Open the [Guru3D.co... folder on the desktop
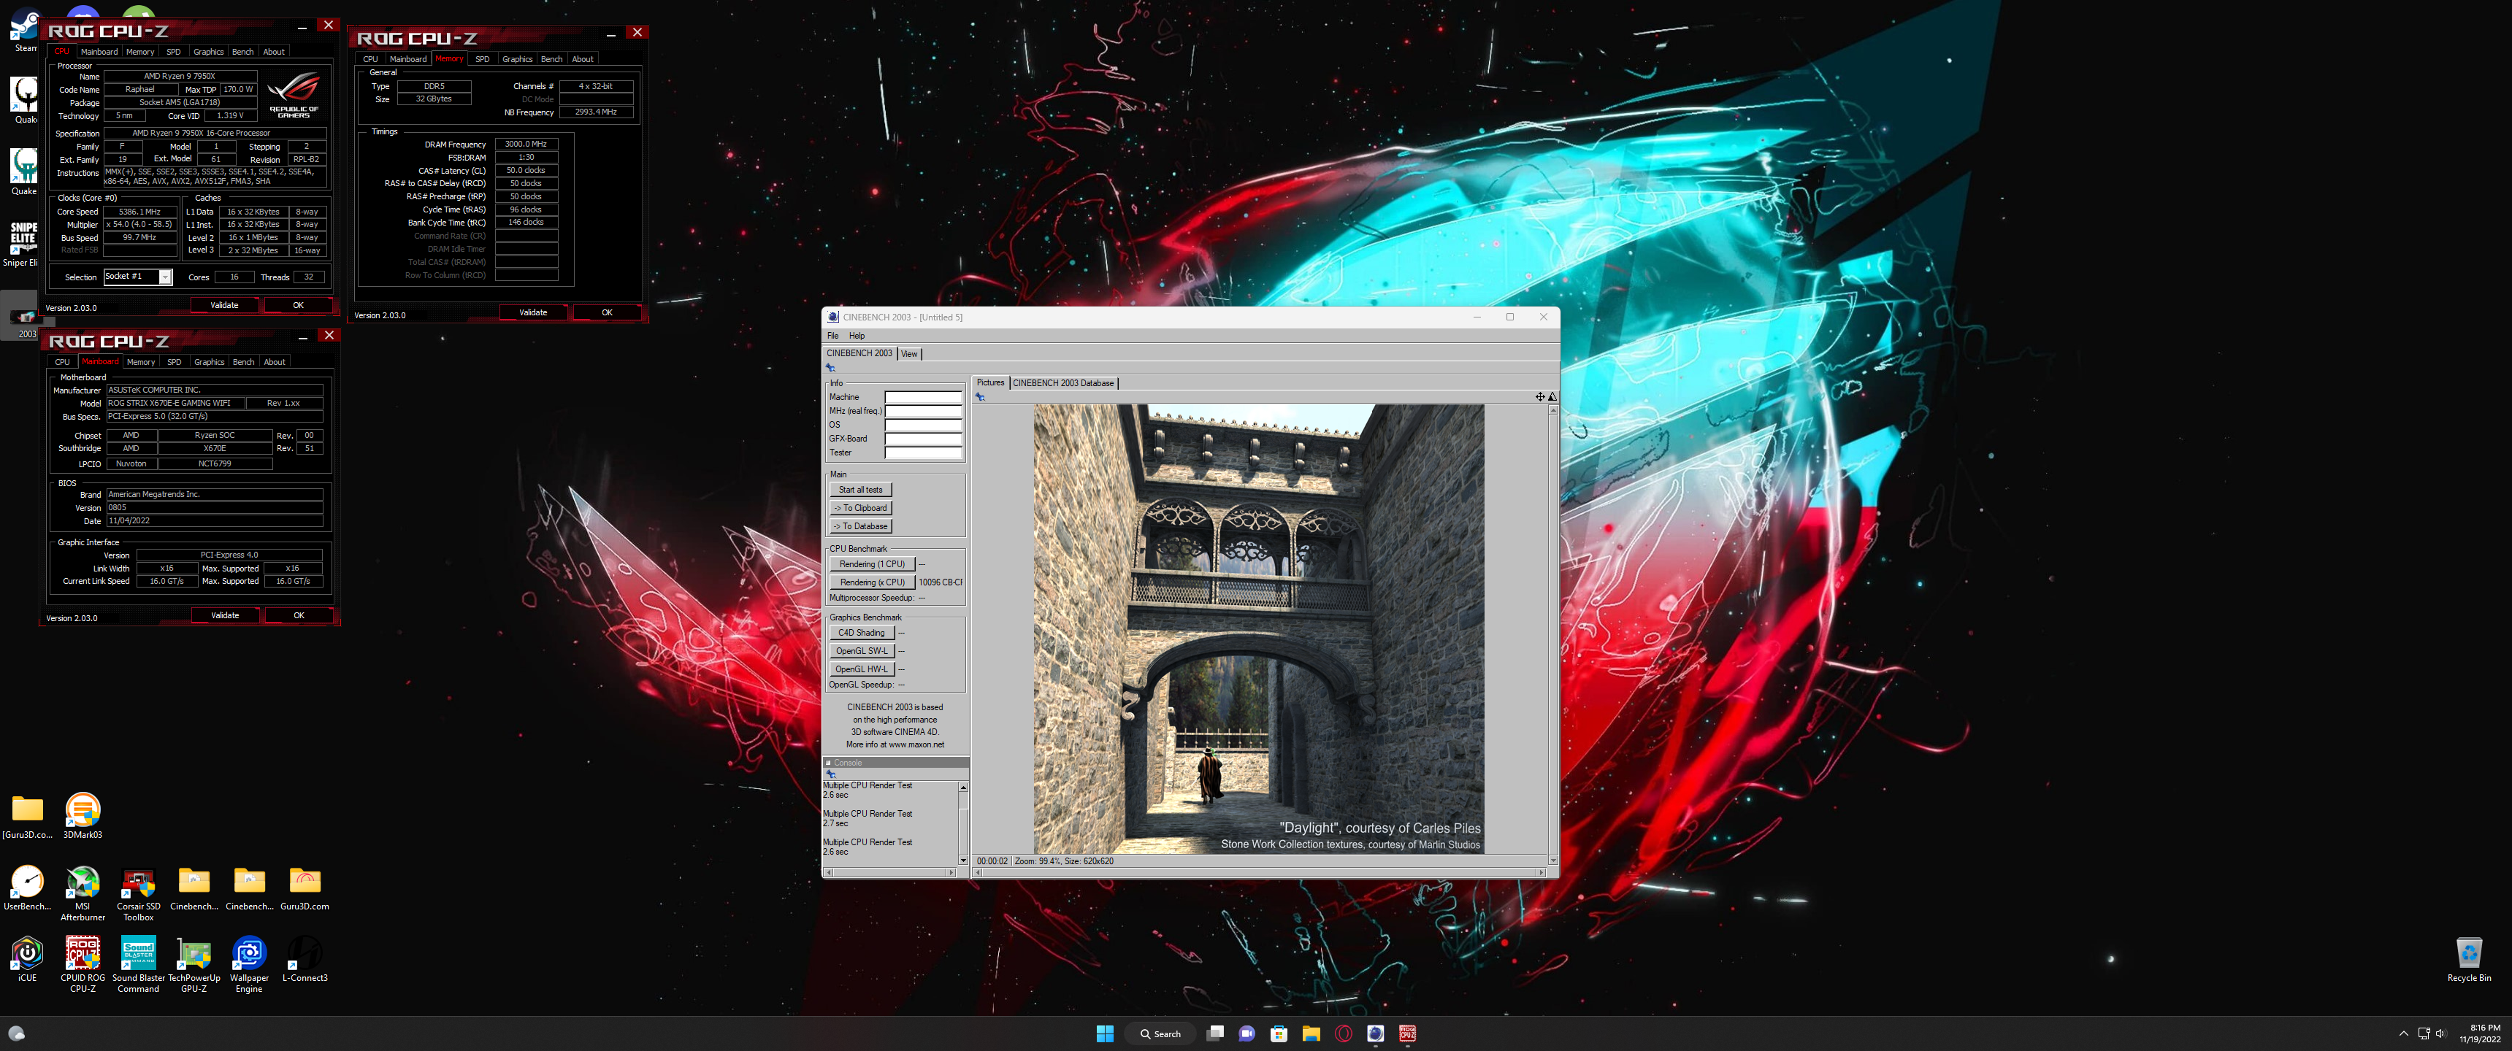The image size is (2512, 1051). click(27, 815)
